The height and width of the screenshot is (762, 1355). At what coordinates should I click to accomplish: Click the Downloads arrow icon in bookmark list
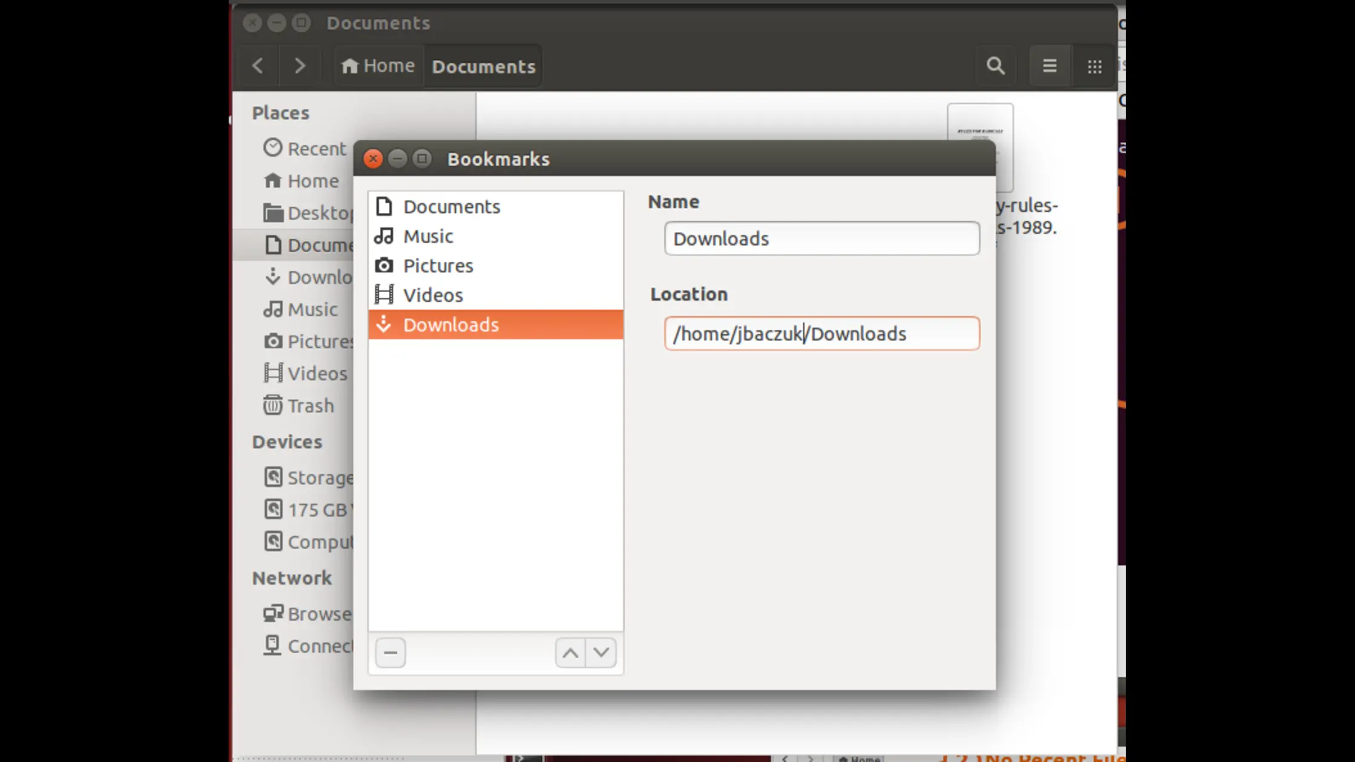(x=385, y=325)
